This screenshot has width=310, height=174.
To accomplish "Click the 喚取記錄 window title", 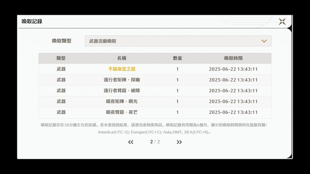I will (x=32, y=21).
